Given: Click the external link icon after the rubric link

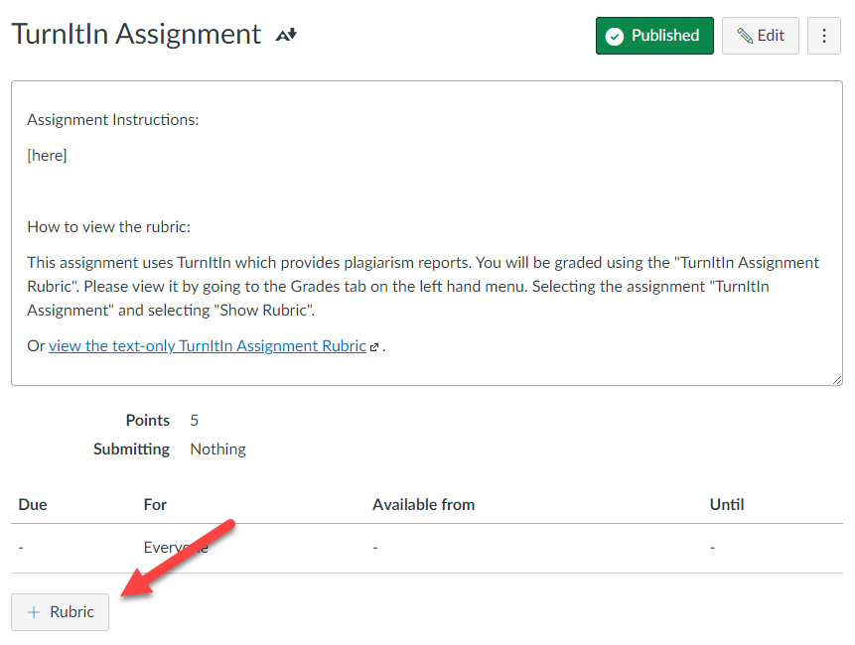Looking at the screenshot, I should click(374, 347).
